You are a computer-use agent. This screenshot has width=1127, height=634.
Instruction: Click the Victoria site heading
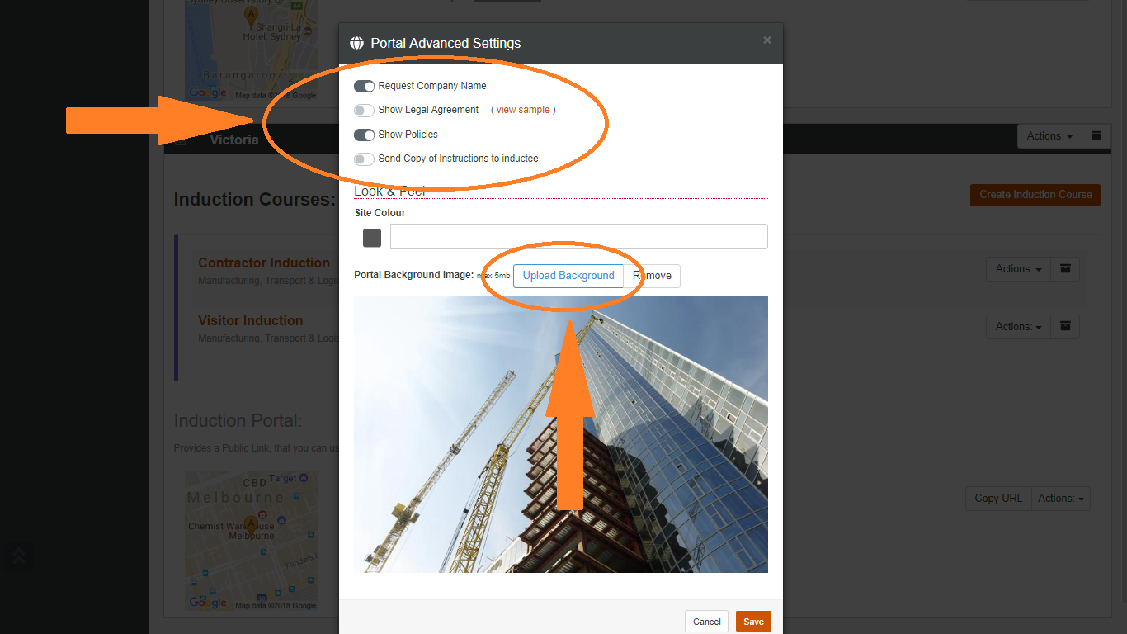tap(234, 140)
